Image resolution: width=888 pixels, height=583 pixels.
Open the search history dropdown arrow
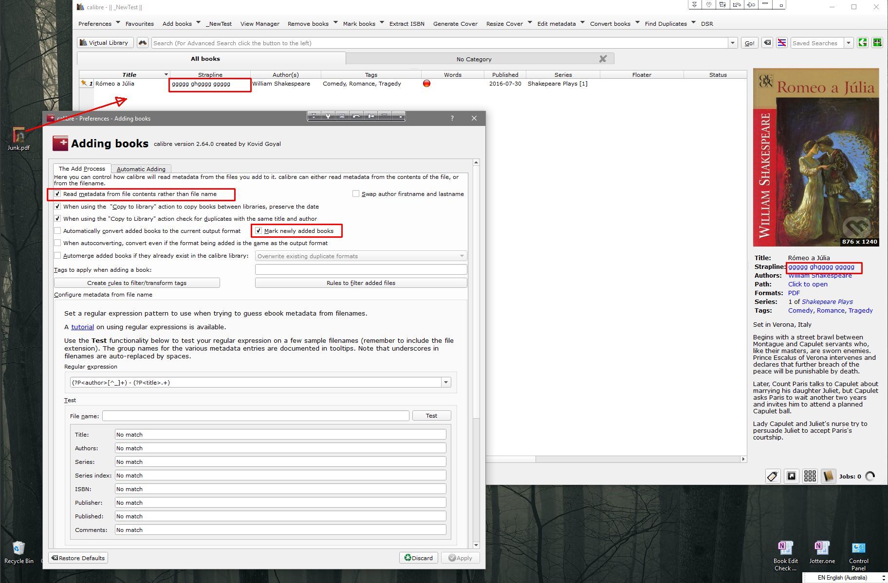tap(732, 43)
